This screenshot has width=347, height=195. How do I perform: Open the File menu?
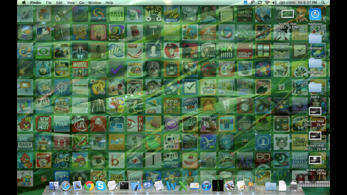pyautogui.click(x=49, y=3)
